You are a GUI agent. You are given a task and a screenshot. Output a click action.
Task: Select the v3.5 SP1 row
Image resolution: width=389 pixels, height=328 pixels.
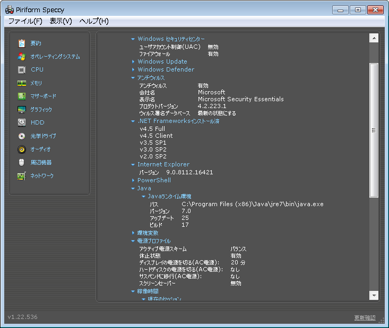153,143
